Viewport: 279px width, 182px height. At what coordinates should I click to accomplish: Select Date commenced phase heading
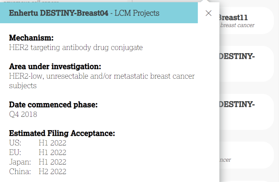pyautogui.click(x=53, y=105)
